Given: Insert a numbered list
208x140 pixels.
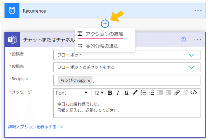Looking at the screenshot, I should [x=152, y=93].
